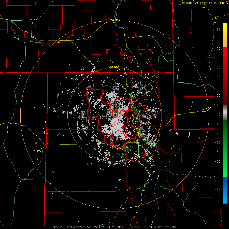This screenshot has height=229, width=229.
Task: Click the 50 value on velocity scale
Action: pos(219,67)
